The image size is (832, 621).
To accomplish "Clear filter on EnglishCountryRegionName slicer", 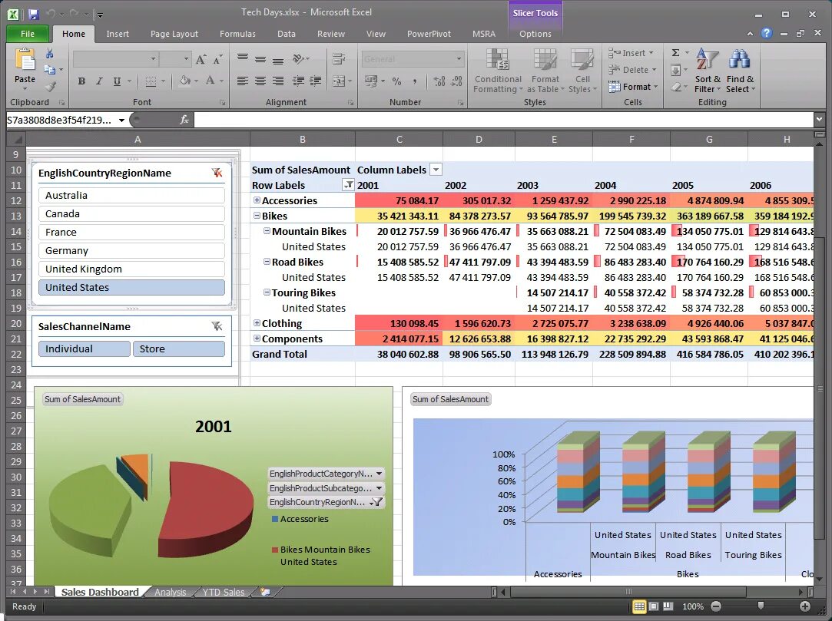I will [217, 173].
